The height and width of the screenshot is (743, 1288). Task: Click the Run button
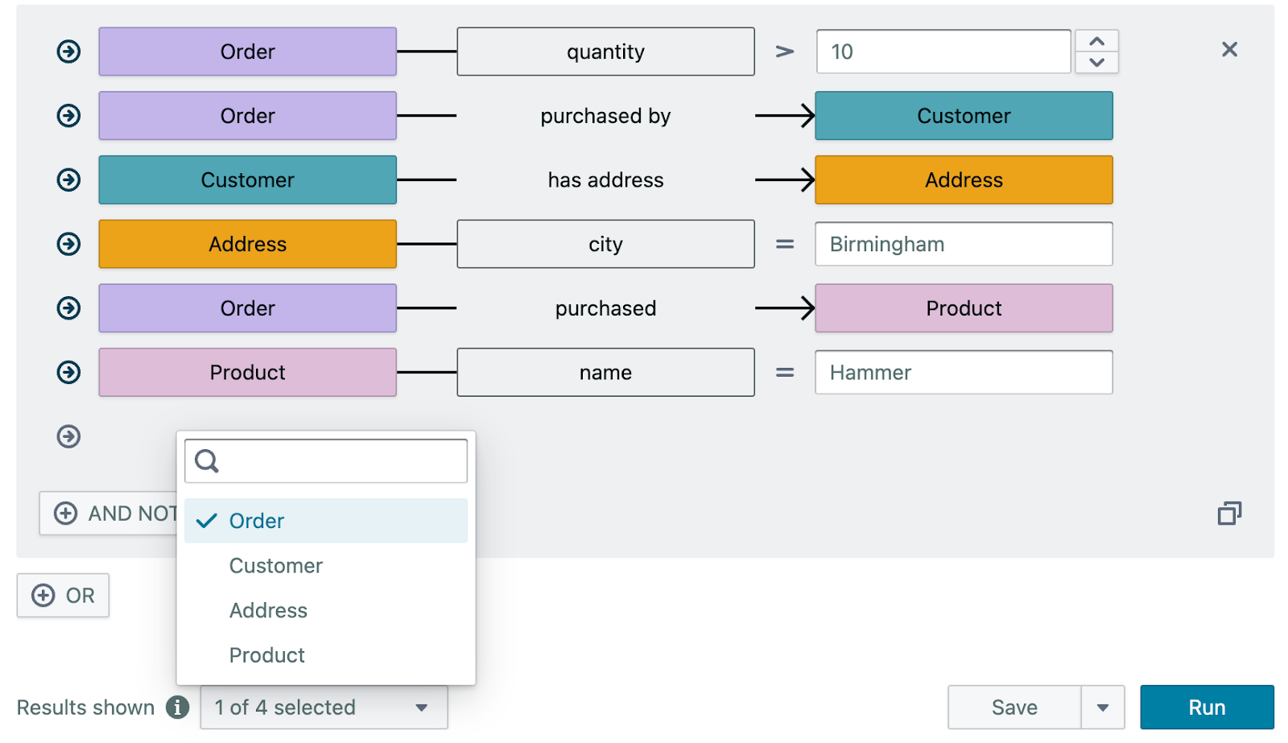pyautogui.click(x=1206, y=708)
